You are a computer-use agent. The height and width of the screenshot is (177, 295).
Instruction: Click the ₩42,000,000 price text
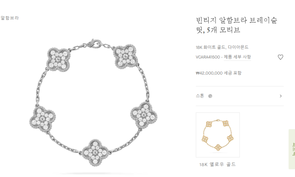[x=209, y=73]
